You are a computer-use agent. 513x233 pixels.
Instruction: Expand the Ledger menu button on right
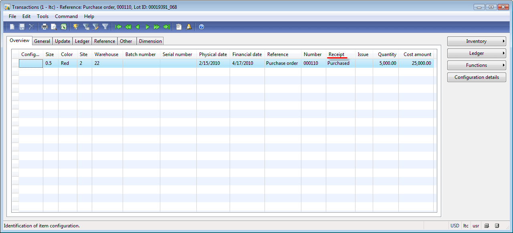[477, 53]
